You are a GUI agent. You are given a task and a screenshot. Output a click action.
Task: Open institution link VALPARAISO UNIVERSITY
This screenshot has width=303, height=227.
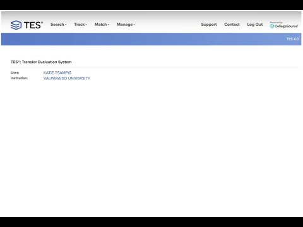[67, 78]
